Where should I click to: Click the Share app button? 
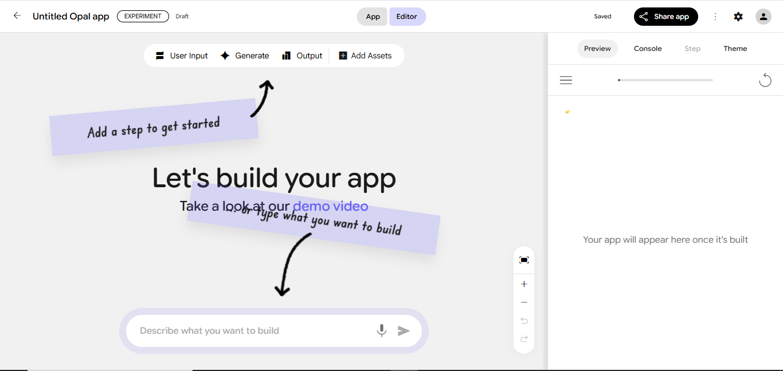[665, 16]
